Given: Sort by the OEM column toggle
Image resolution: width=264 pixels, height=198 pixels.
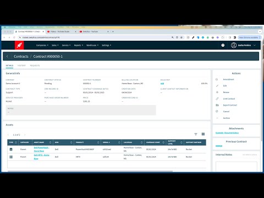Looking at the screenshot, I should point(71,142).
